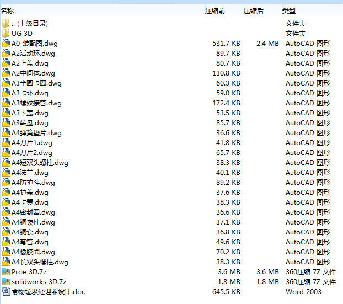Select the A3转盘.dwg file icon
Image resolution: width=343 pixels, height=304 pixels.
click(6, 123)
